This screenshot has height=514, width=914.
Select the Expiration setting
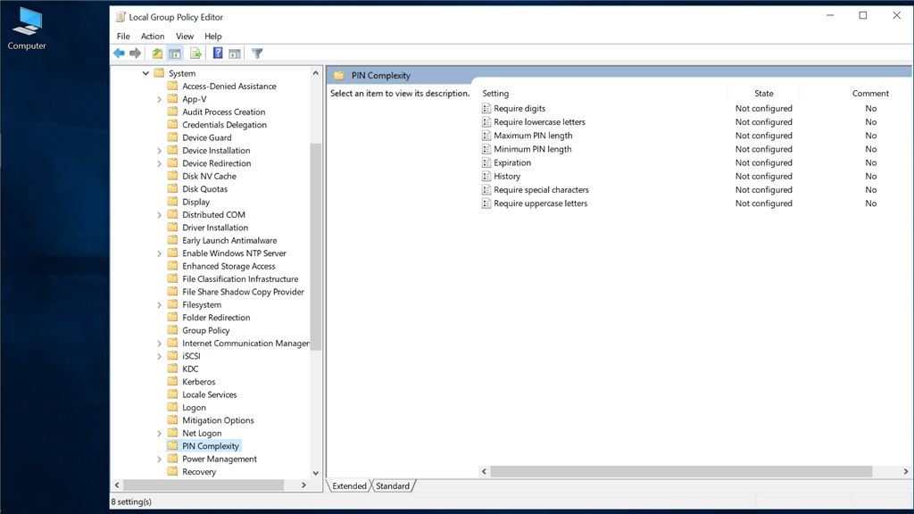pos(512,162)
